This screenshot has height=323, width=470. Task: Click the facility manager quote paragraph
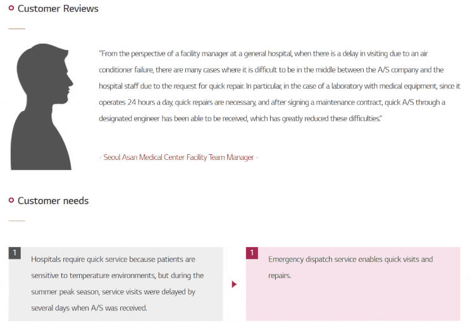tap(280, 86)
